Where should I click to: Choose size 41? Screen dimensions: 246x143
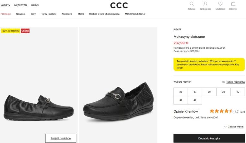[181, 100]
